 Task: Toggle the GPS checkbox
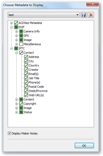tap(21, 36)
